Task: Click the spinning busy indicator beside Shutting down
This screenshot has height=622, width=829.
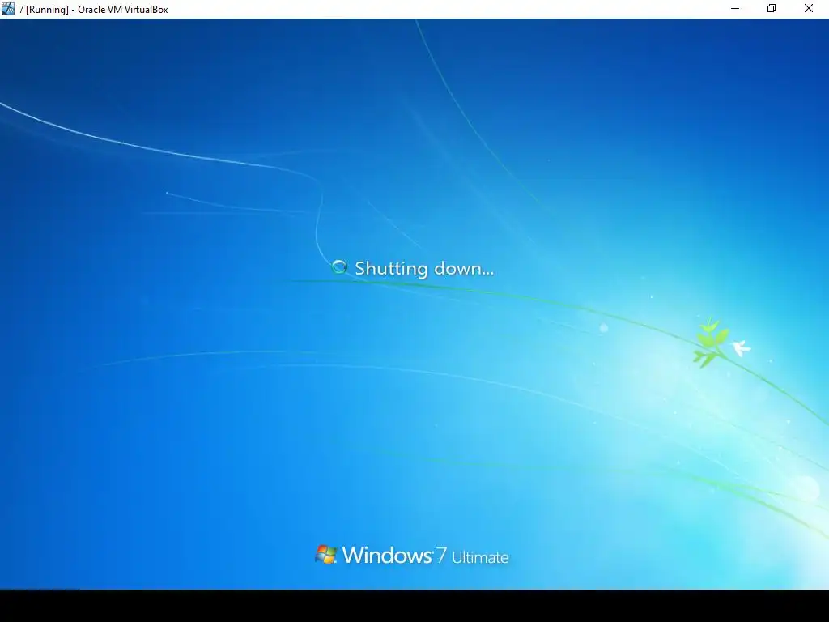Action: click(x=339, y=267)
